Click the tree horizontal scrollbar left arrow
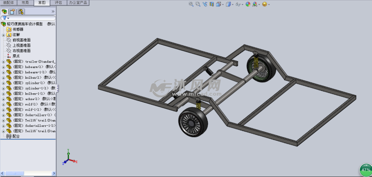The width and height of the screenshot is (372, 177). point(3,173)
